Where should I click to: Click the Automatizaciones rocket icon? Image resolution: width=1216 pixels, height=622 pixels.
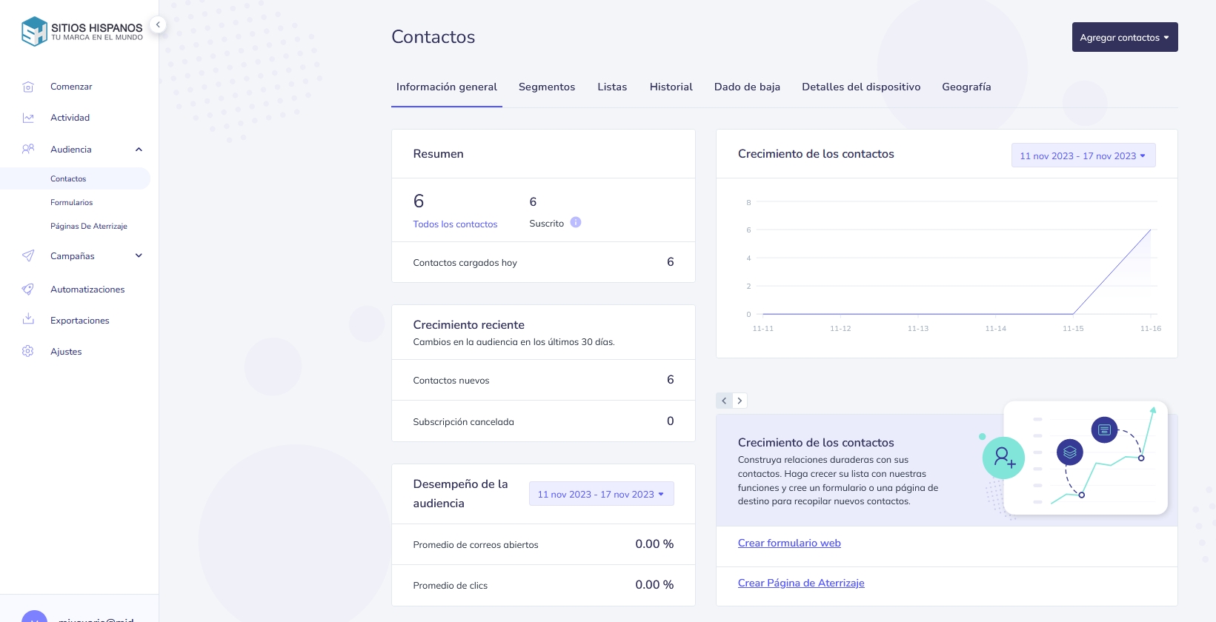click(28, 289)
